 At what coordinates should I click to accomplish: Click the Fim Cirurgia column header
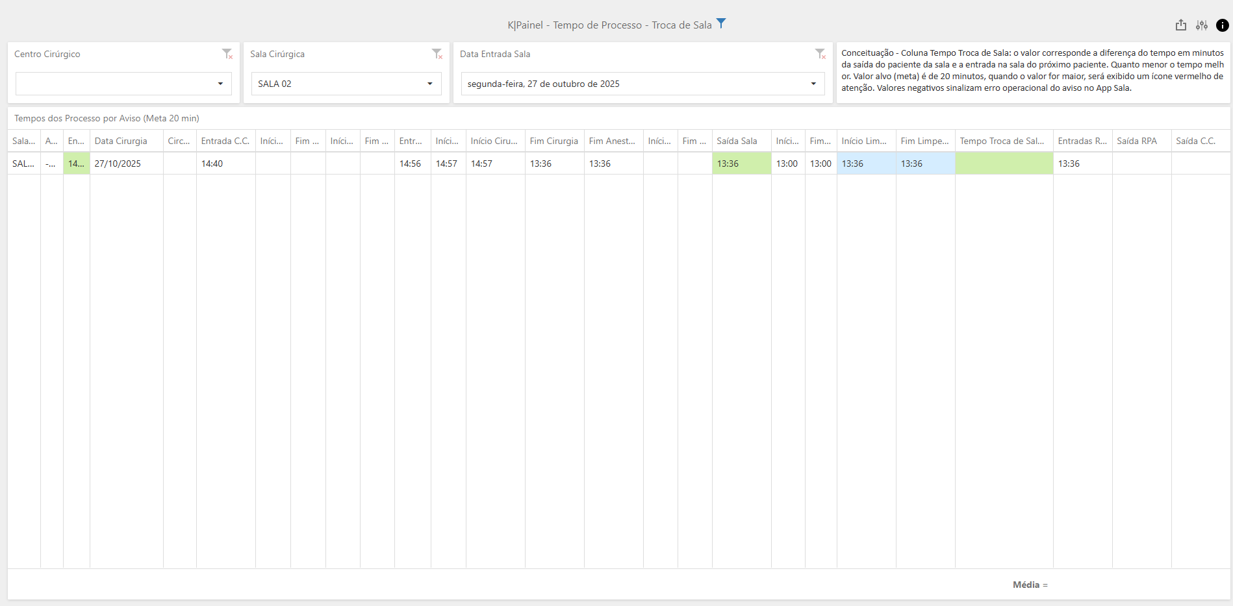(554, 141)
